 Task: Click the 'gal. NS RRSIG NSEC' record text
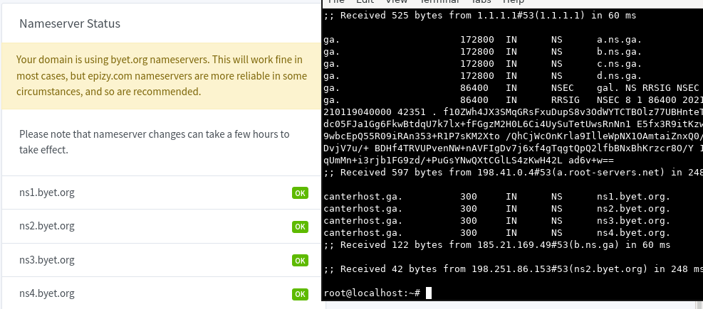click(x=648, y=87)
